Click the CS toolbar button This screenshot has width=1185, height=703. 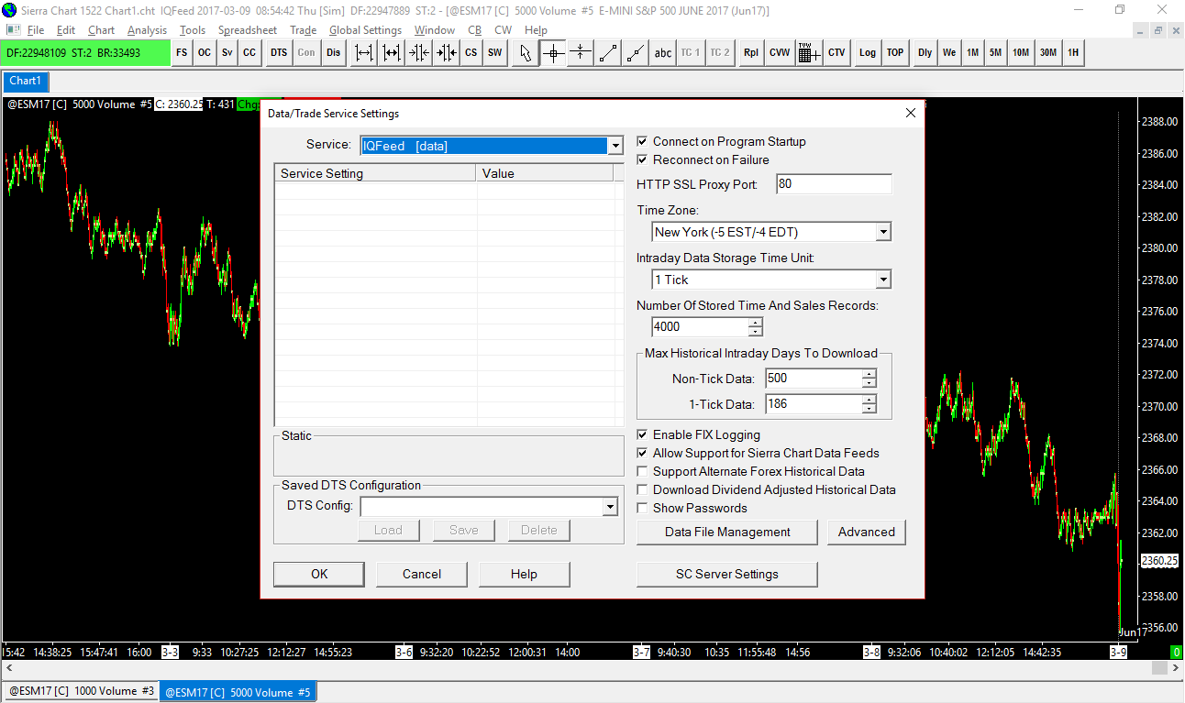point(471,53)
